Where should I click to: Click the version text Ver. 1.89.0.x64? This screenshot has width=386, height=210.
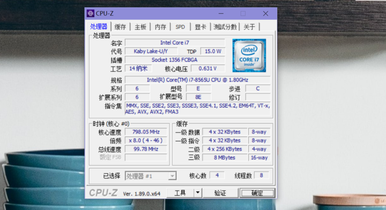142,194
